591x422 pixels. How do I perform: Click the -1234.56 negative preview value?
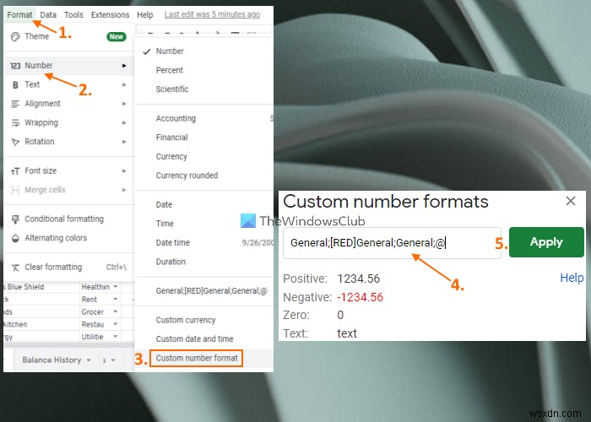[x=360, y=297]
